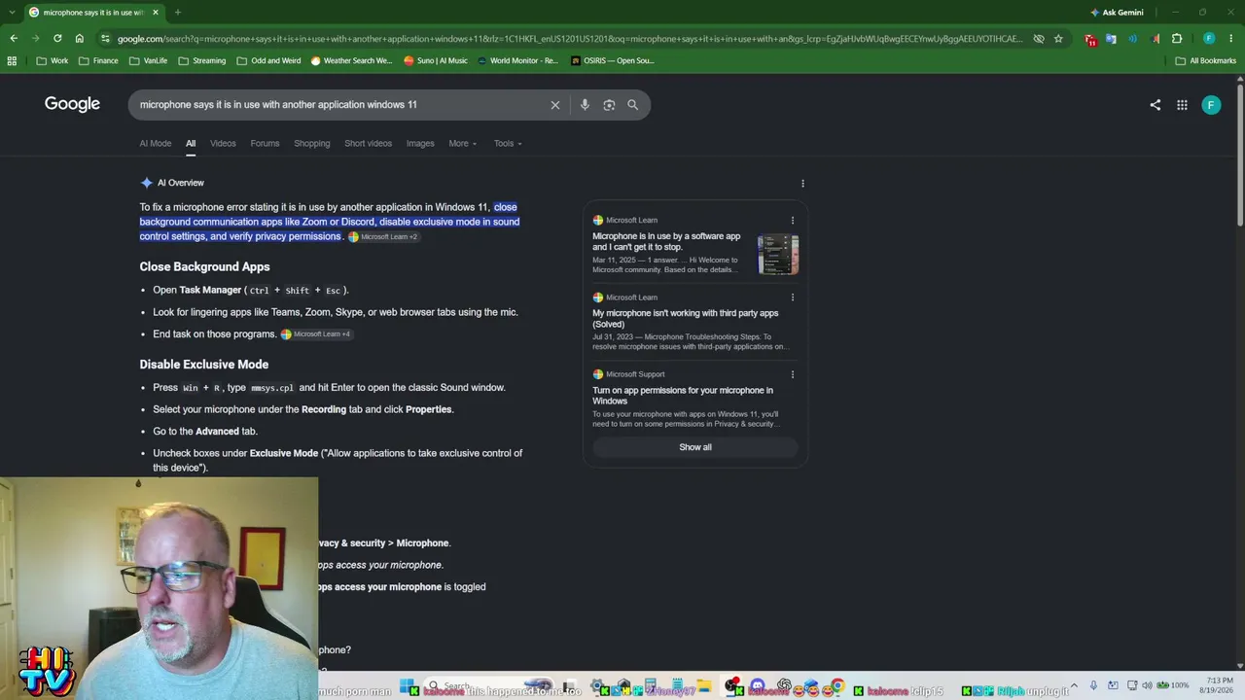Open the Google Translate extension
The width and height of the screenshot is (1245, 700).
[x=1111, y=39]
